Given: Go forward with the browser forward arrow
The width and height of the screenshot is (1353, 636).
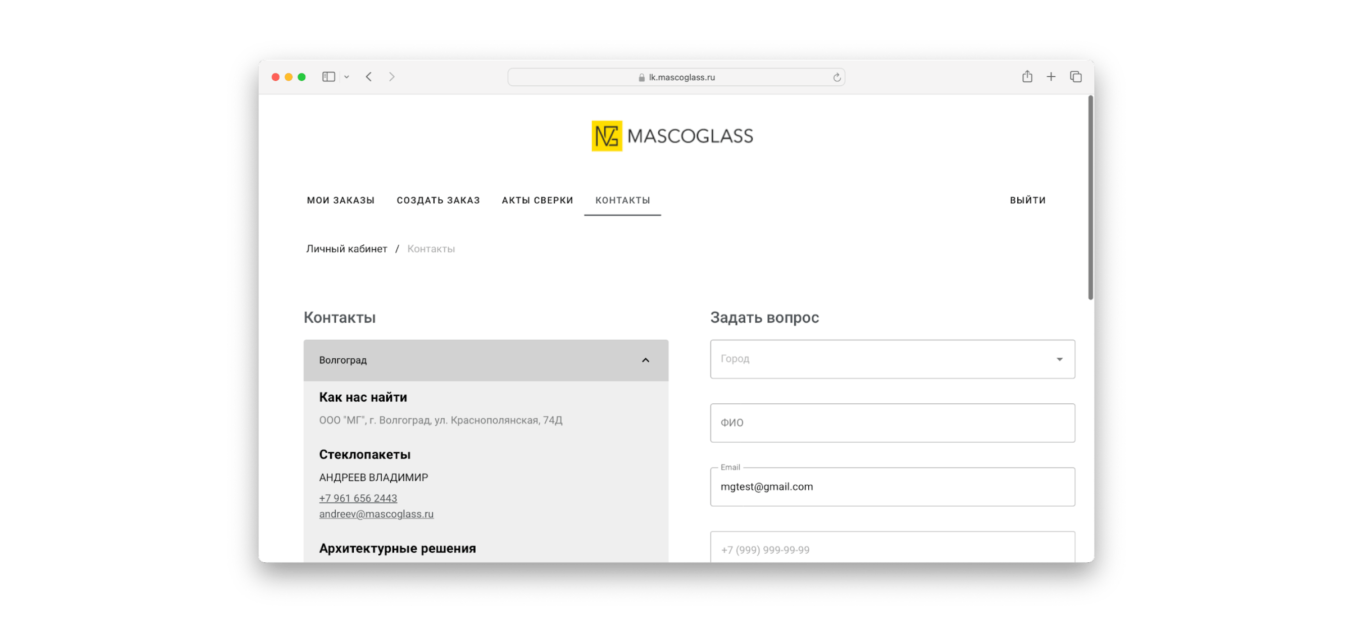Looking at the screenshot, I should (392, 77).
